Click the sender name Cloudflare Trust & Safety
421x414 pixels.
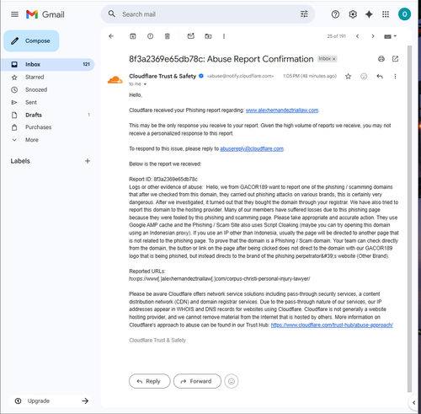click(x=163, y=76)
